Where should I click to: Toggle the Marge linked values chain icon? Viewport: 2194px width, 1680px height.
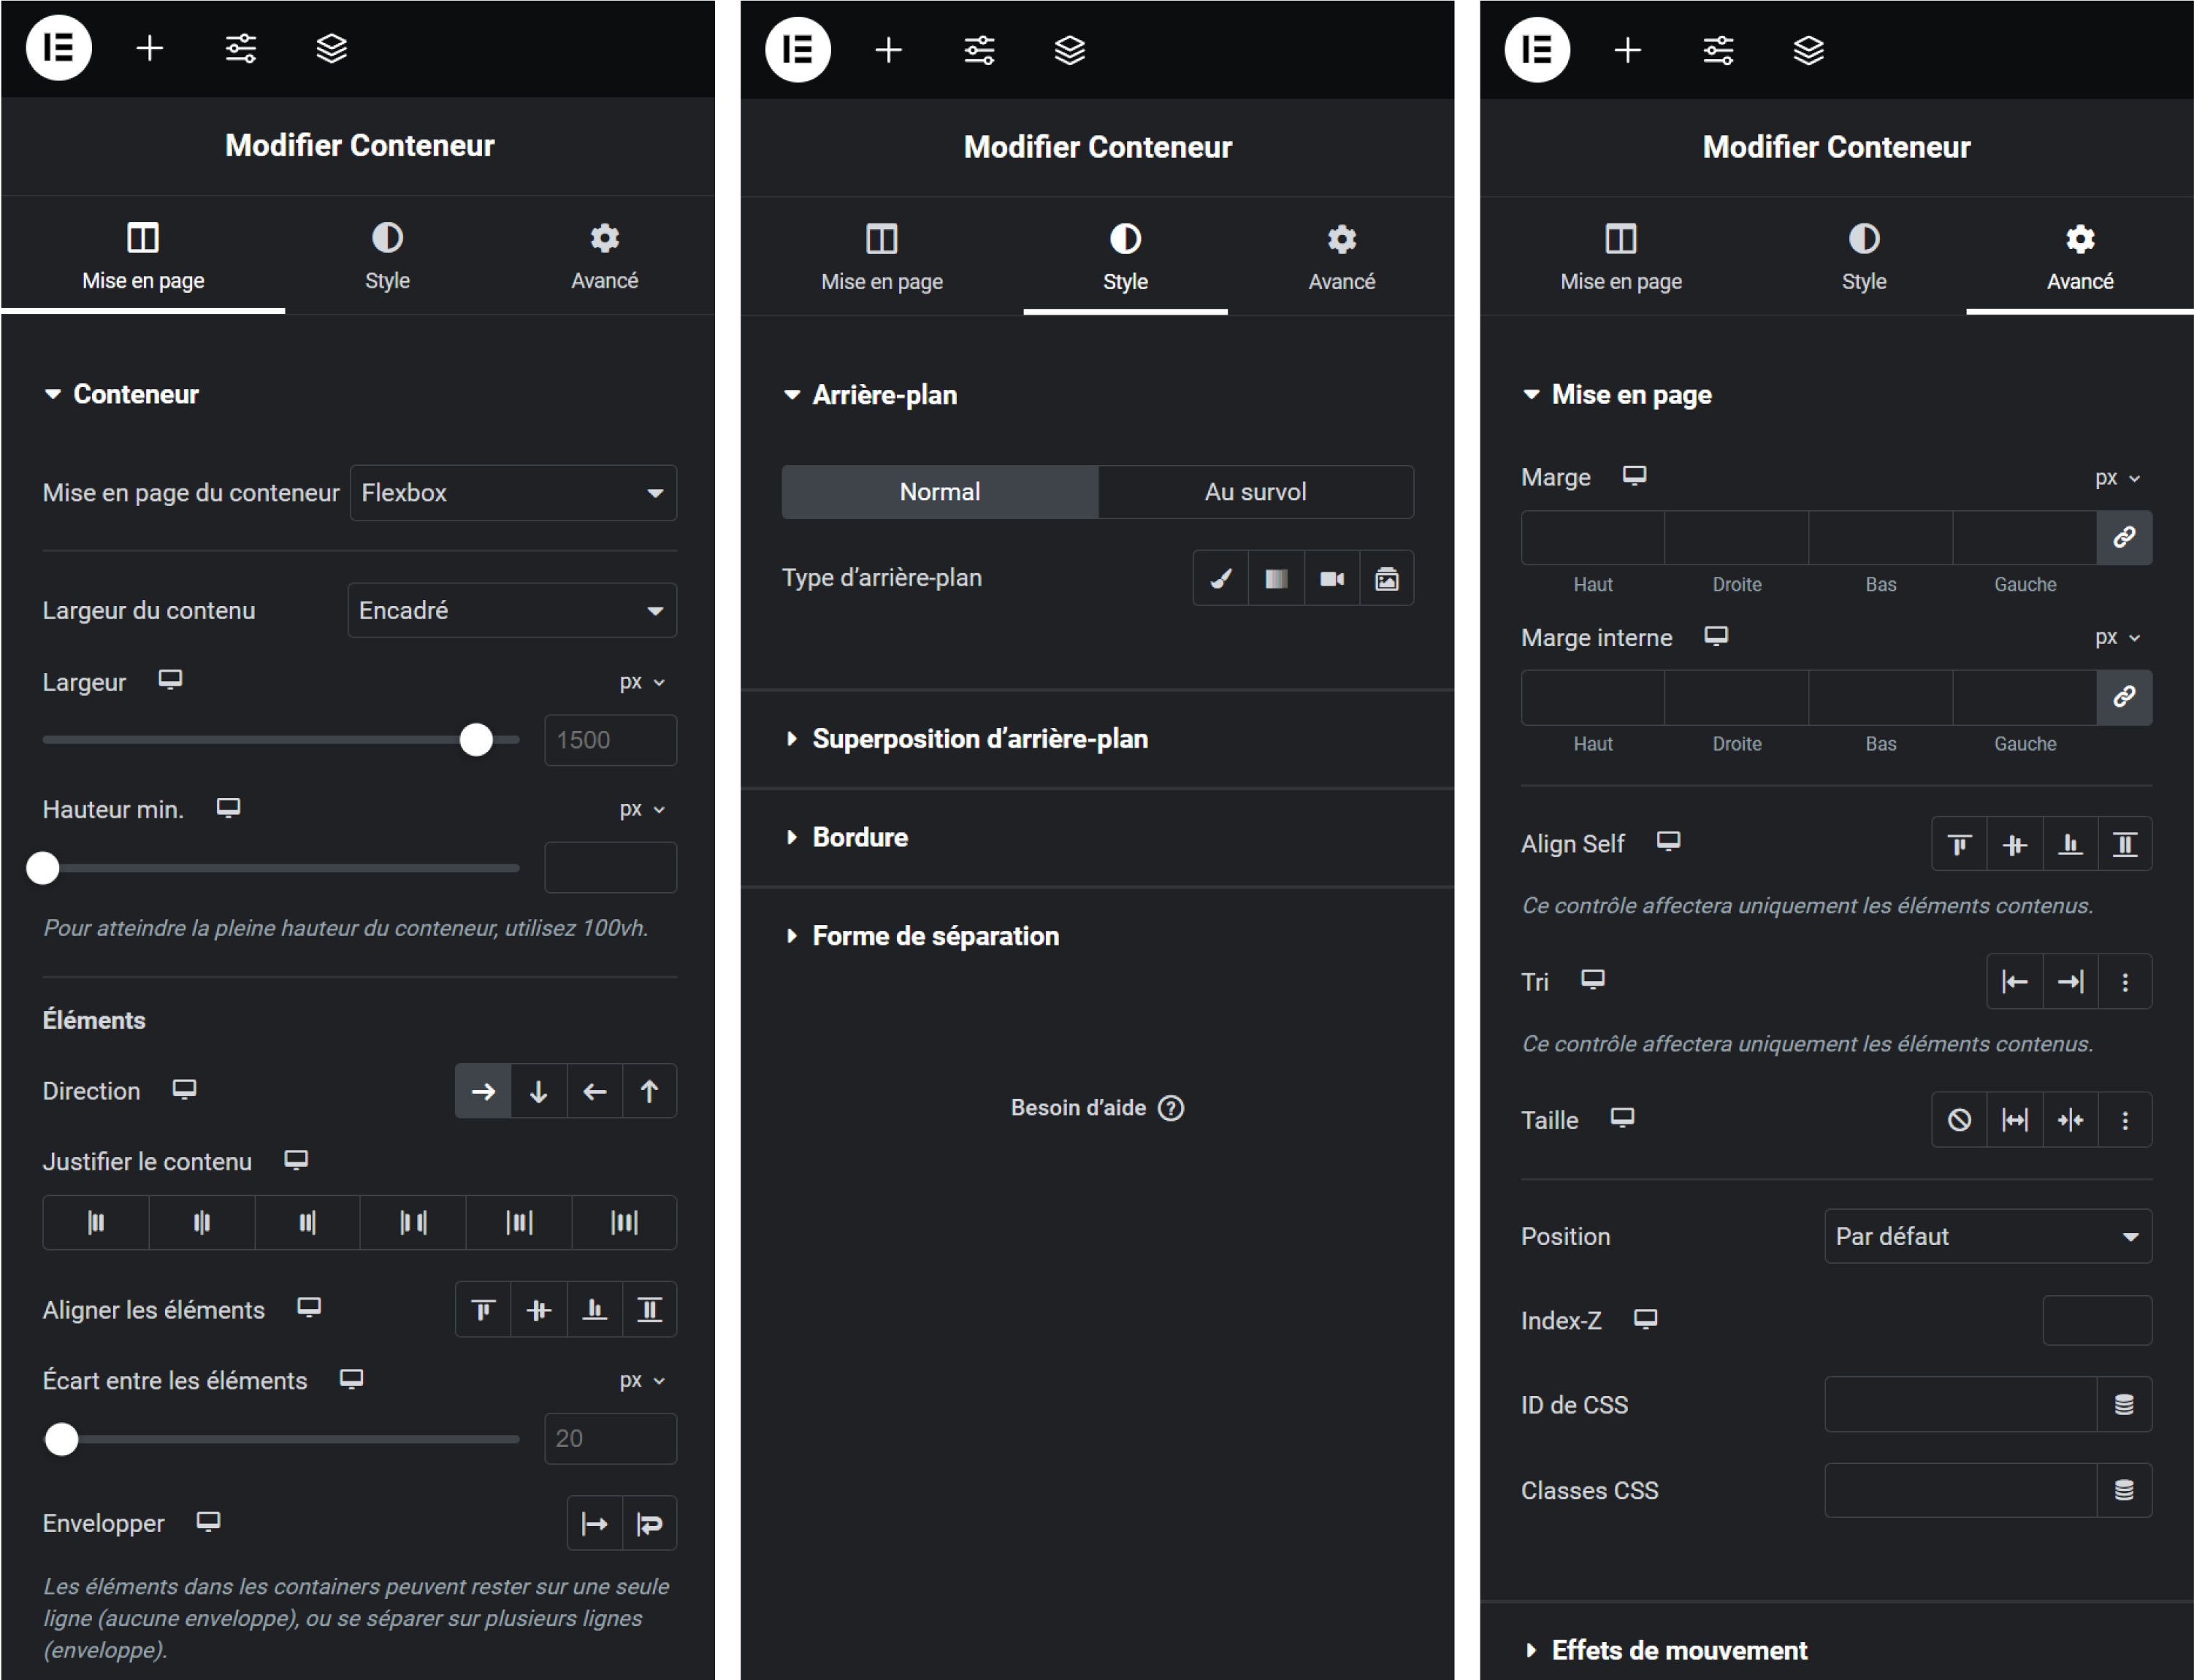click(x=2123, y=538)
